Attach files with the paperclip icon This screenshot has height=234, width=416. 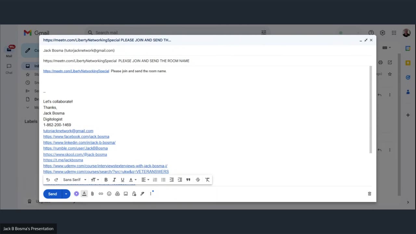pyautogui.click(x=92, y=194)
